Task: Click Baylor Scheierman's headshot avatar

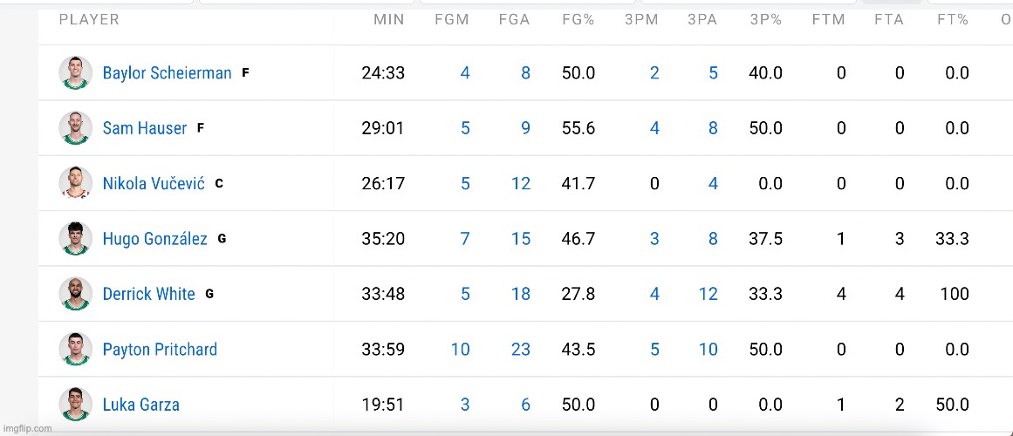Action: (x=76, y=72)
